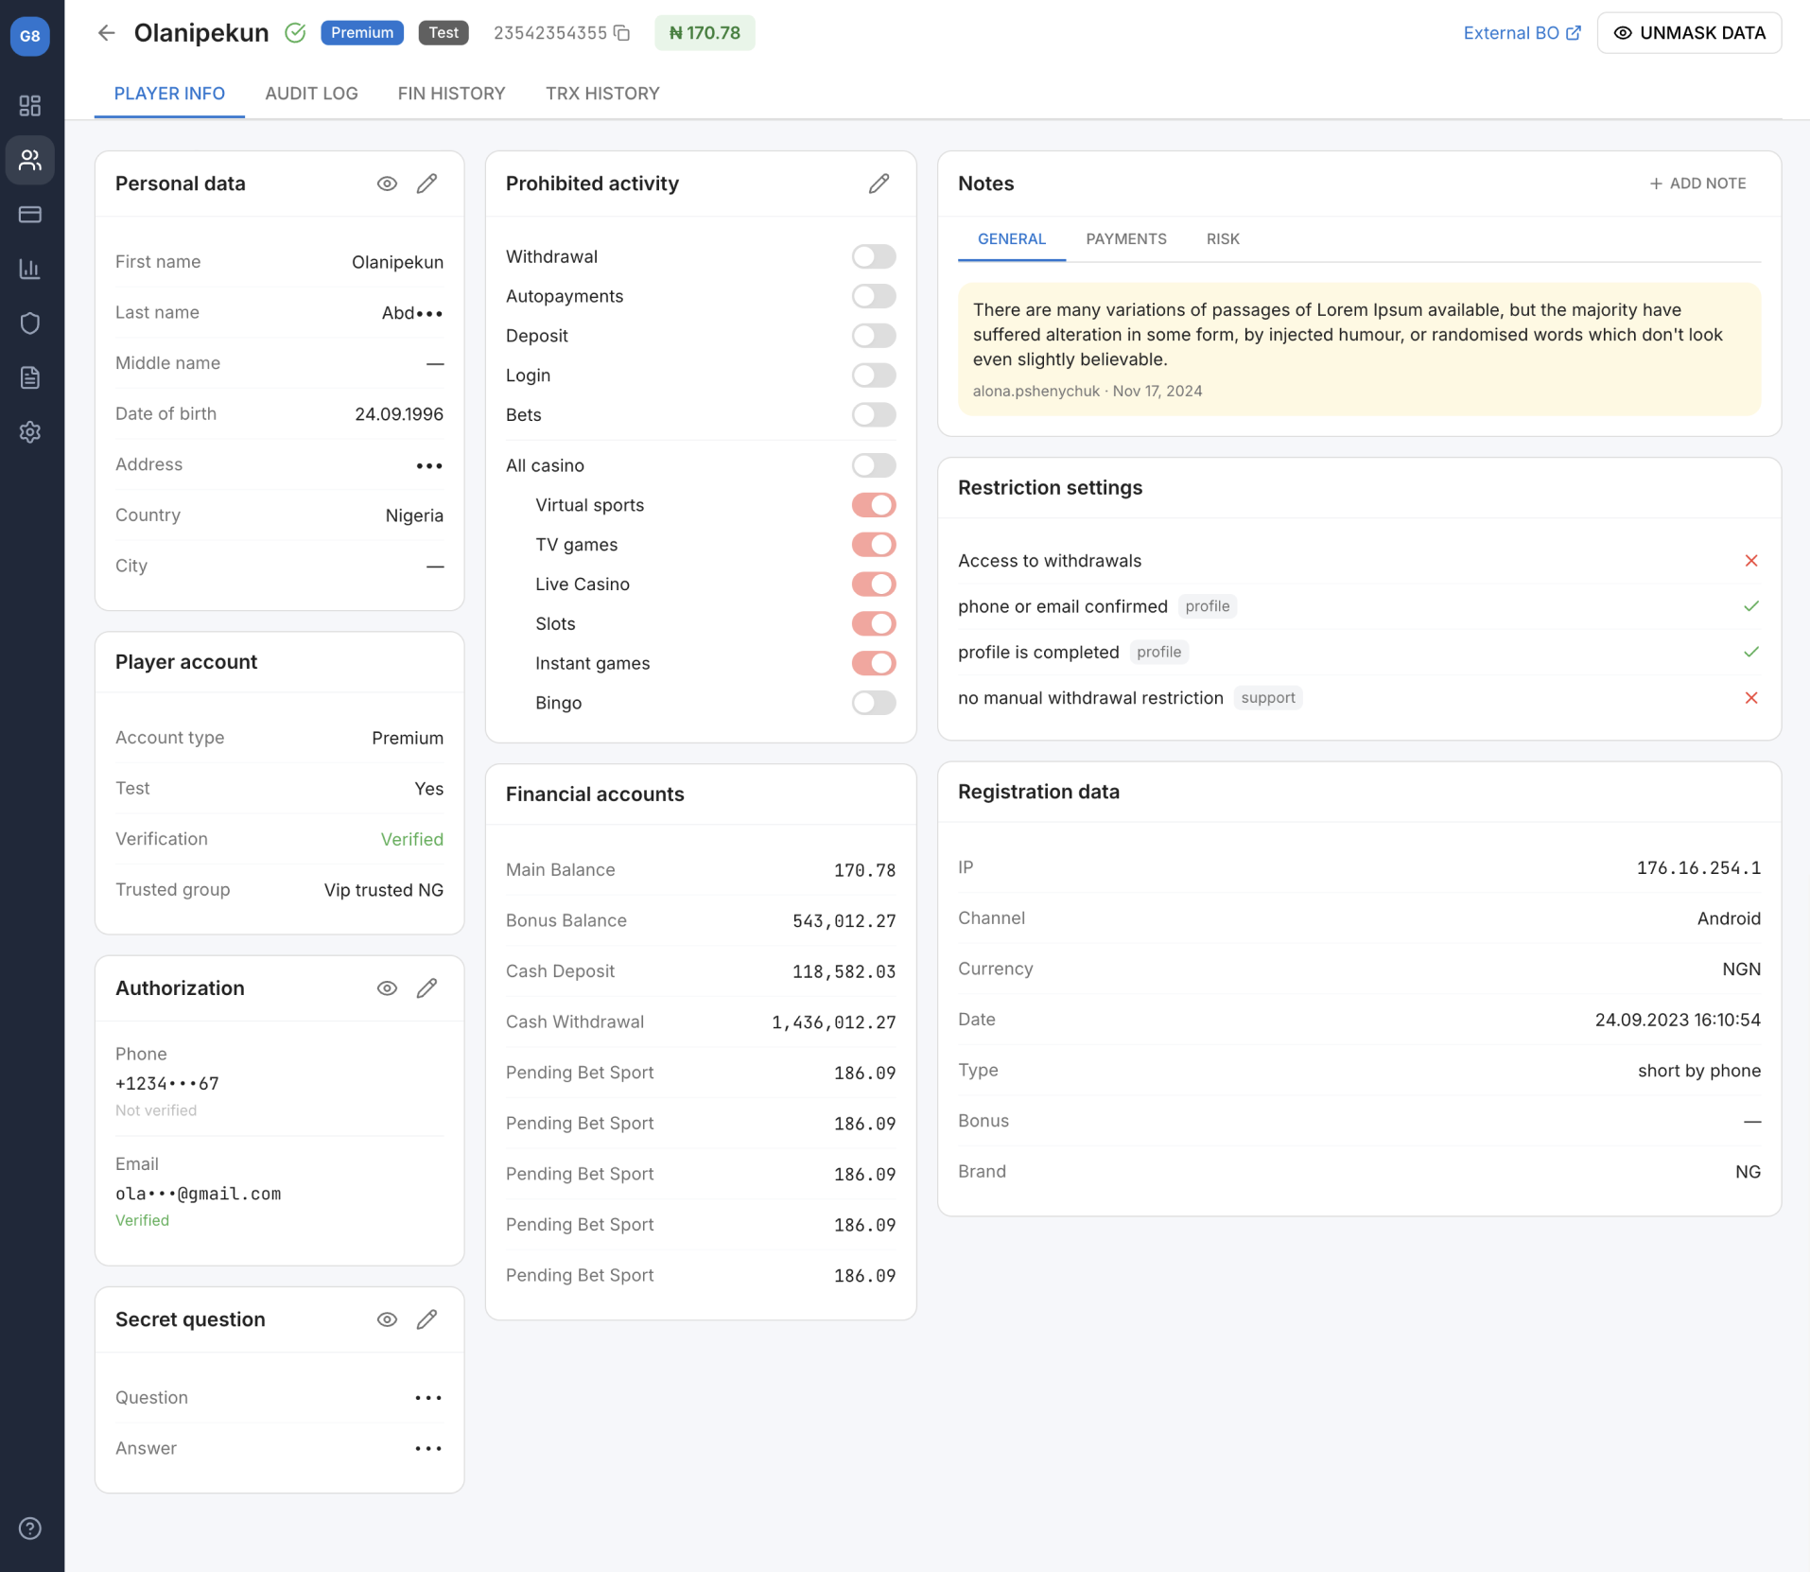1810x1572 pixels.
Task: Open the RISK notes tab
Action: (x=1222, y=238)
